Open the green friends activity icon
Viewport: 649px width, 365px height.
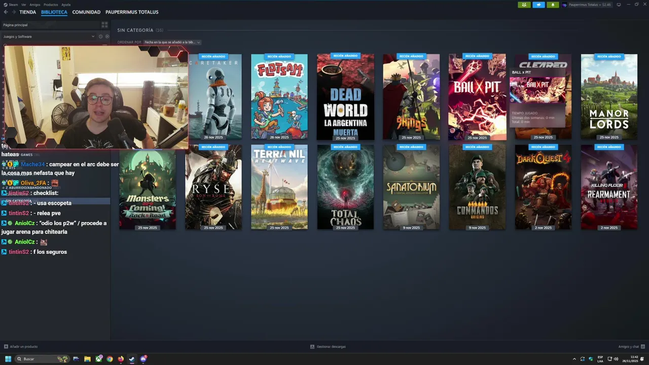point(524,5)
